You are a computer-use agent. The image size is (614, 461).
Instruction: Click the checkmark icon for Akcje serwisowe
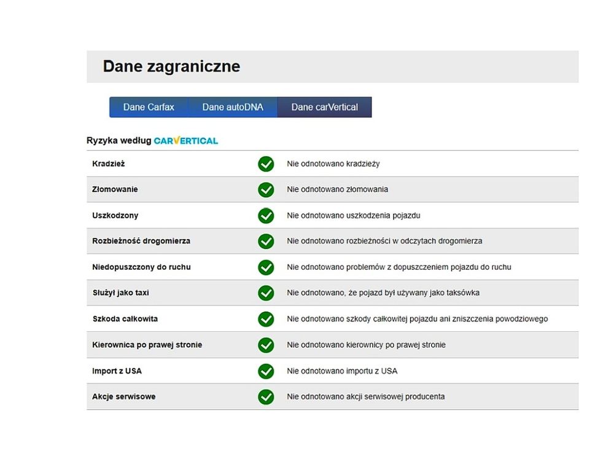(266, 396)
